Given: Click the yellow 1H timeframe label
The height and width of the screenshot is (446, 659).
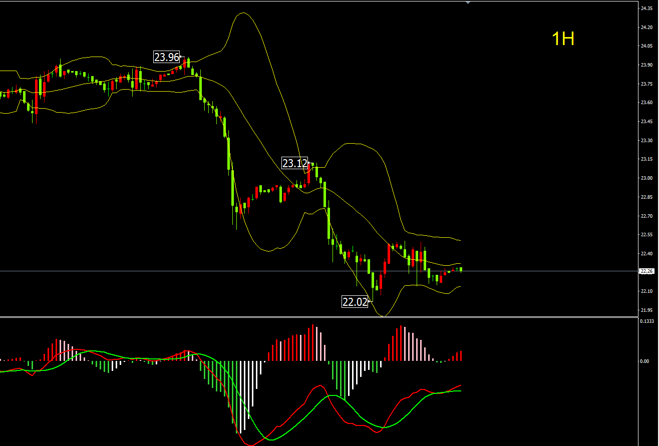Looking at the screenshot, I should (x=563, y=39).
